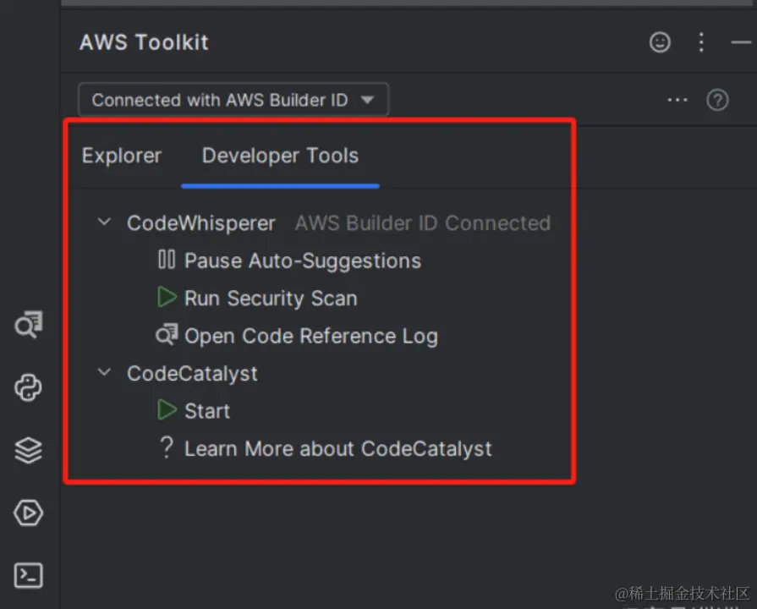Click the question mark help icon
757x609 pixels.
click(x=717, y=101)
